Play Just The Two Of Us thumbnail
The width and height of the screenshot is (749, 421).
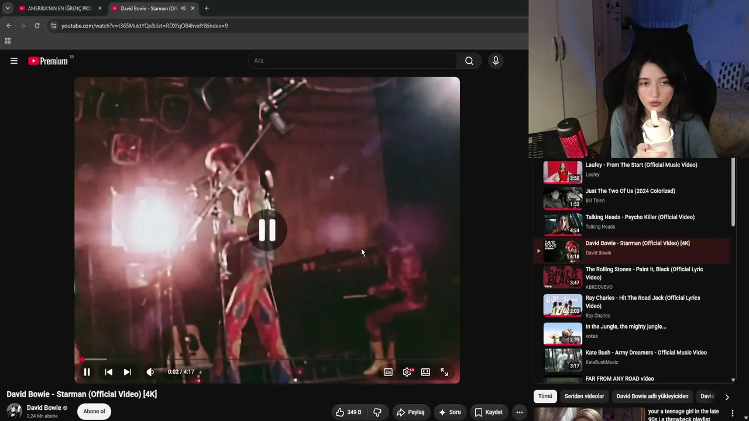pos(563,198)
